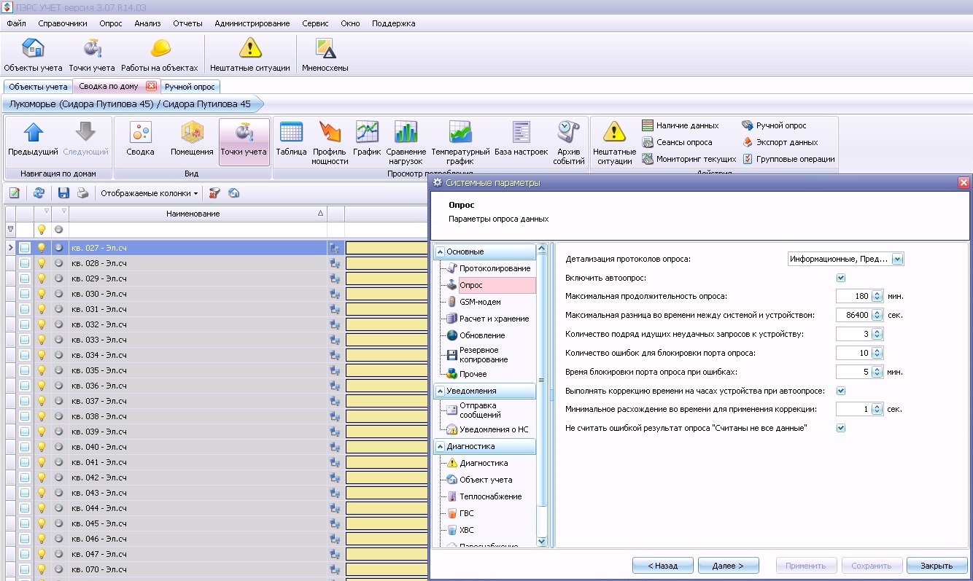The image size is (973, 581).
Task: Click the Закрыть button in dialog
Action: tap(937, 566)
